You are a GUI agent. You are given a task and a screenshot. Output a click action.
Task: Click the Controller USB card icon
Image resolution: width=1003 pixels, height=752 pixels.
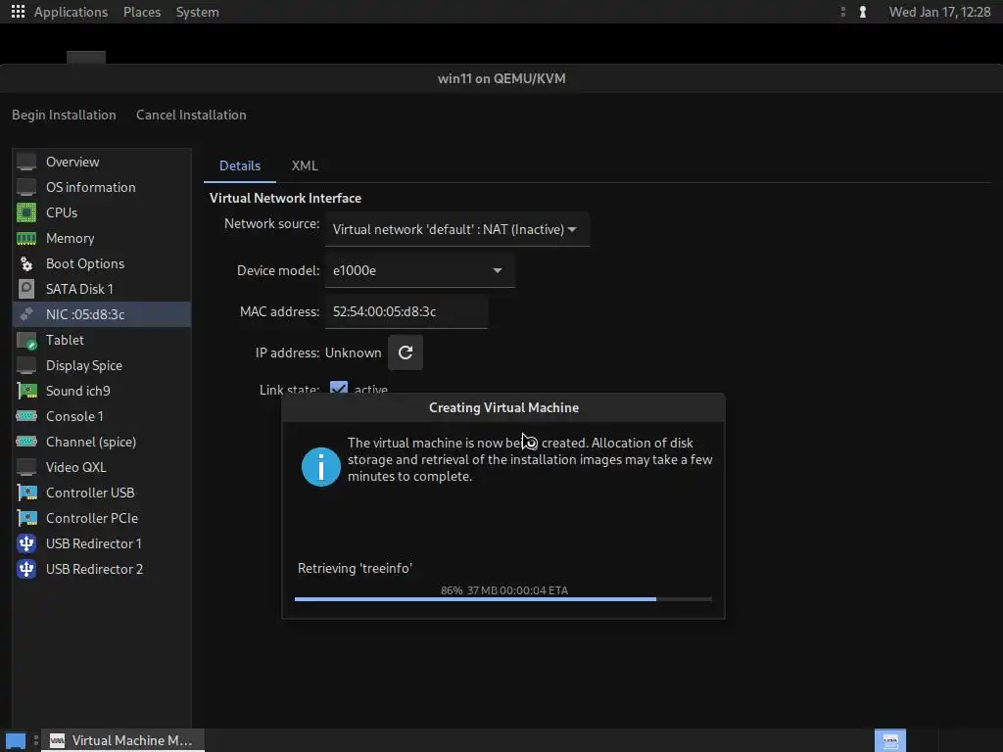(x=26, y=493)
